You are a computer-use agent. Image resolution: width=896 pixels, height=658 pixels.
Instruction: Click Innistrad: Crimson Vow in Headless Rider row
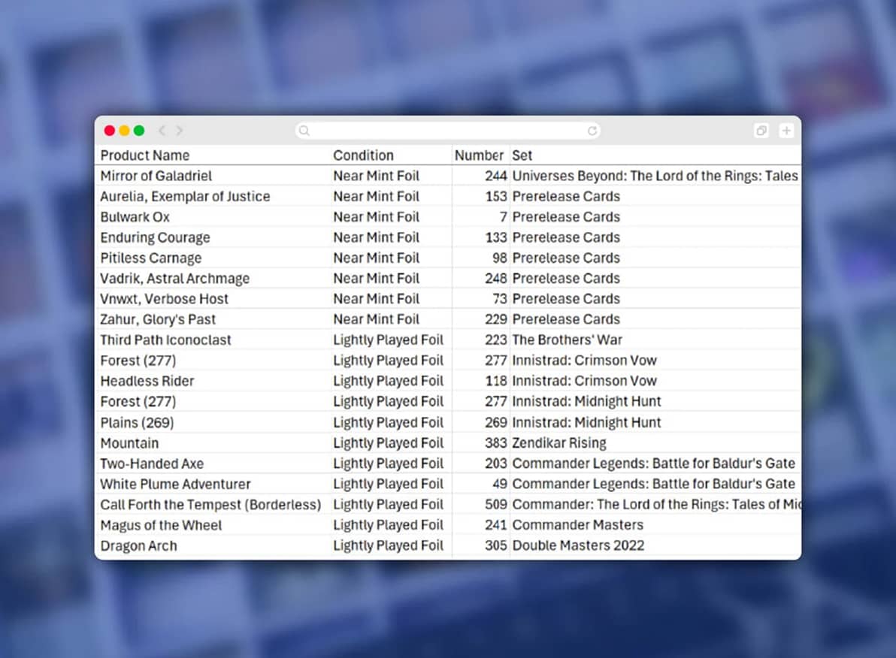(584, 381)
